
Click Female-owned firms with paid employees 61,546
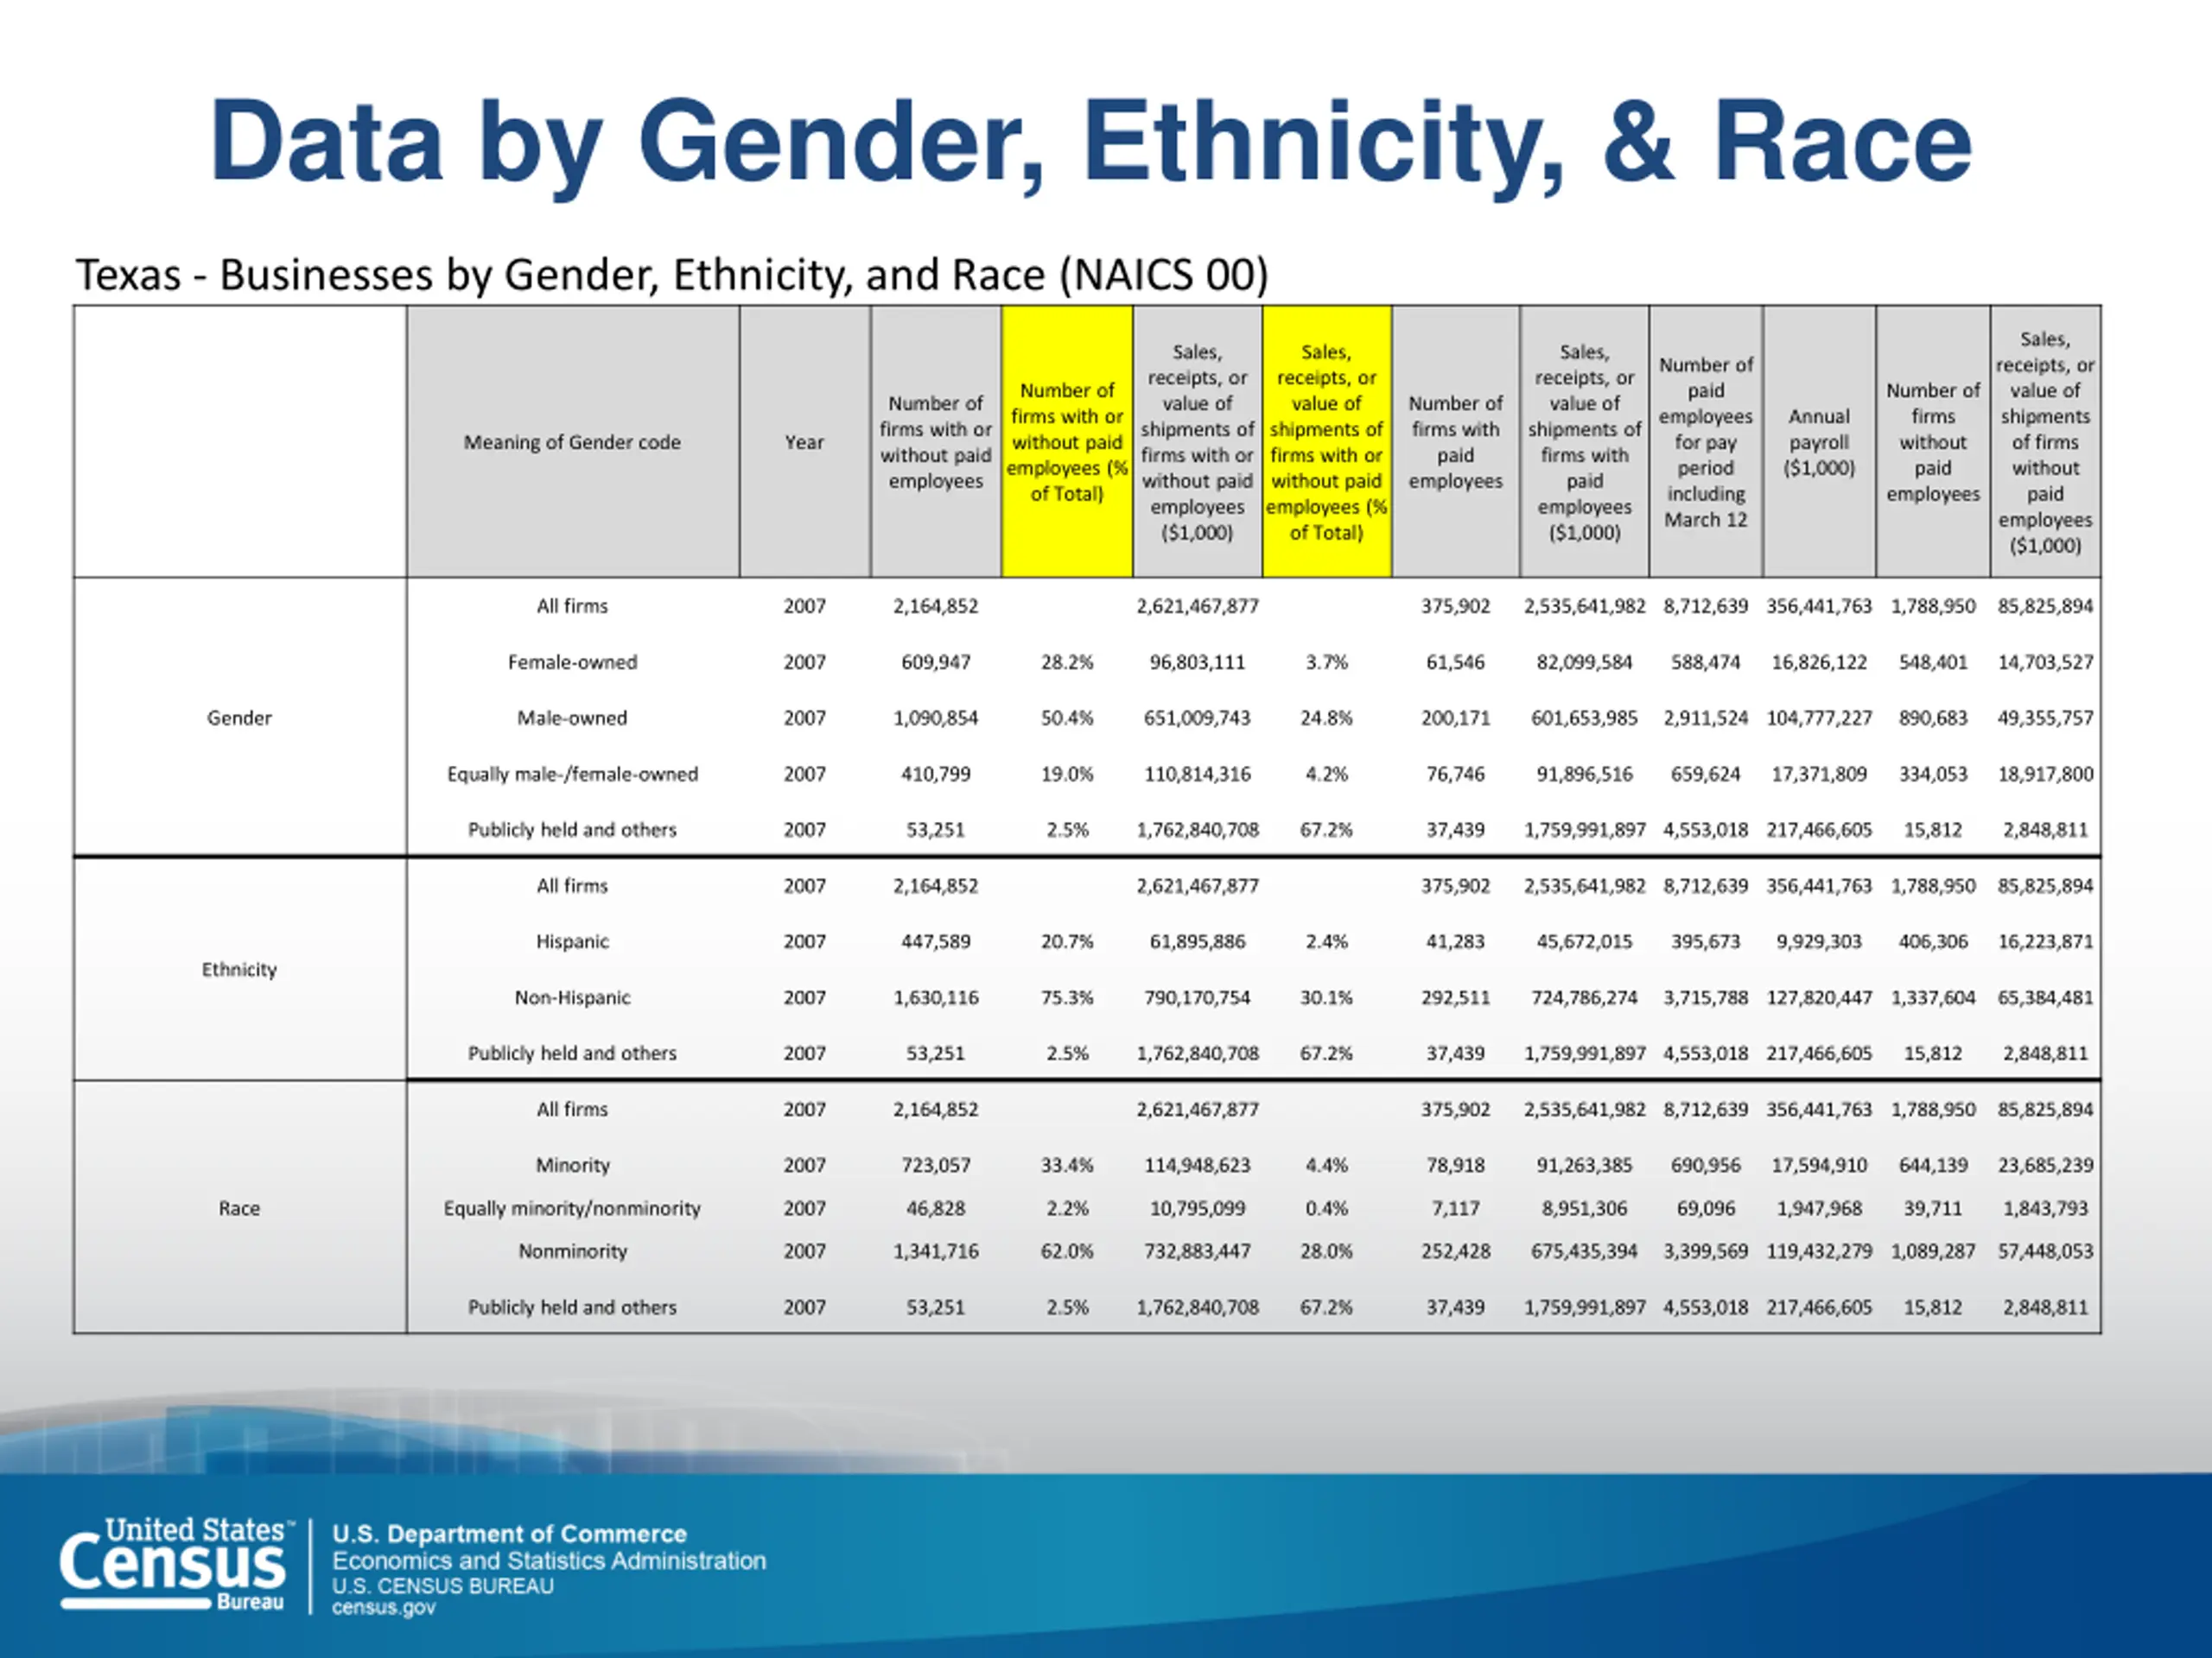point(1455,661)
